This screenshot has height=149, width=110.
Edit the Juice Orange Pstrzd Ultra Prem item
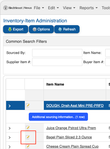28,128
